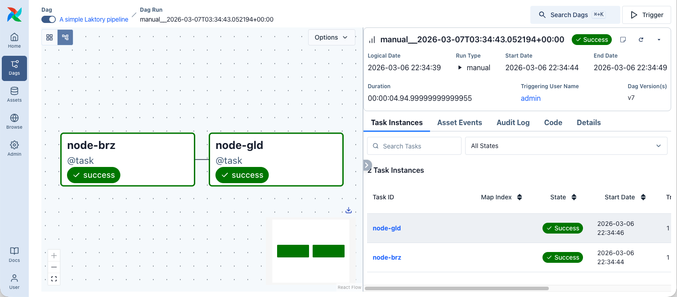Viewport: 677px width, 297px height.
Task: Click the horizontal scrollbar under the task table
Action: pos(457,288)
